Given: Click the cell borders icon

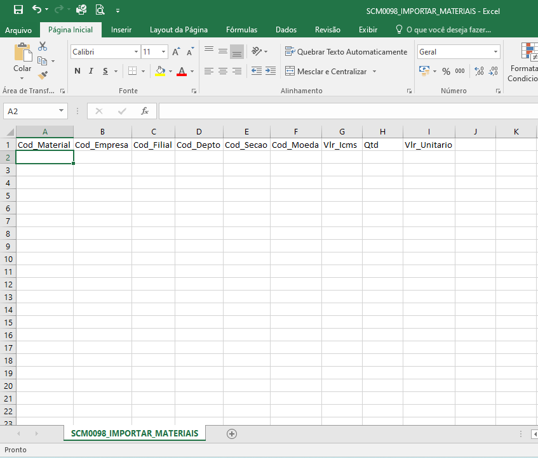Looking at the screenshot, I should pos(132,71).
